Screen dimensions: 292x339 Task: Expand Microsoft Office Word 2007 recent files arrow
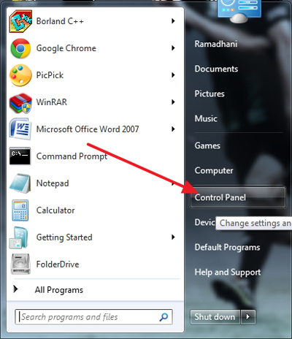pos(173,129)
